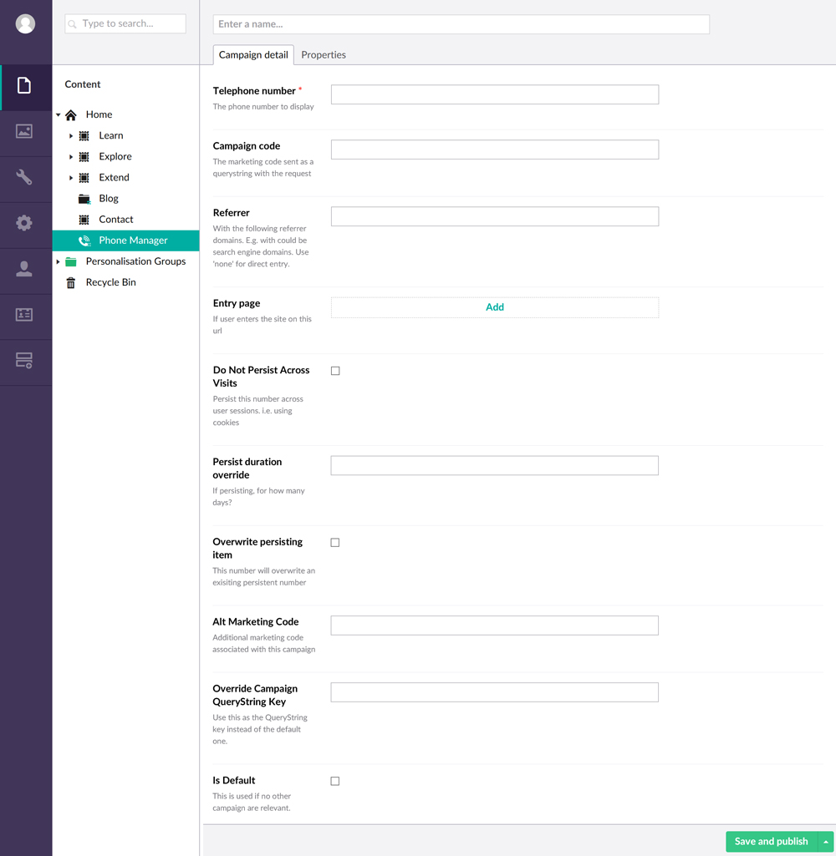Click the Content heading in tree panel
Image resolution: width=836 pixels, height=856 pixels.
click(83, 84)
